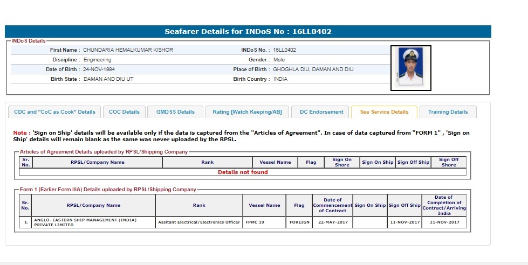The image size is (528, 265).
Task: Click the INDoS No. value 16LL0402
Action: pos(284,50)
